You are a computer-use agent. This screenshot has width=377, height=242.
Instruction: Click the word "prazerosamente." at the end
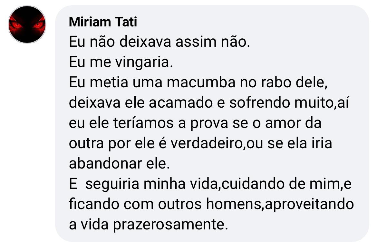coord(170,225)
